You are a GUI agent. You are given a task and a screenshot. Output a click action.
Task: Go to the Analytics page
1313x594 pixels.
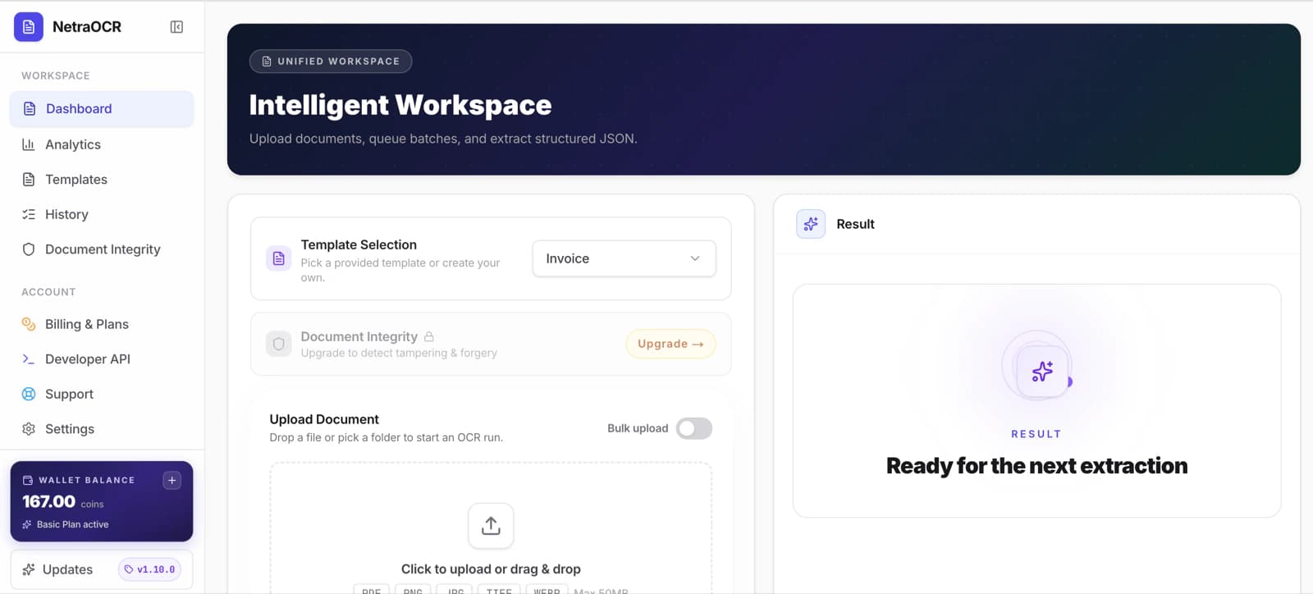102,144
